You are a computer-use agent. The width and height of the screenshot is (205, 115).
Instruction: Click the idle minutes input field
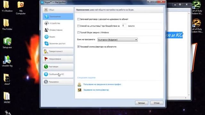click(124, 26)
